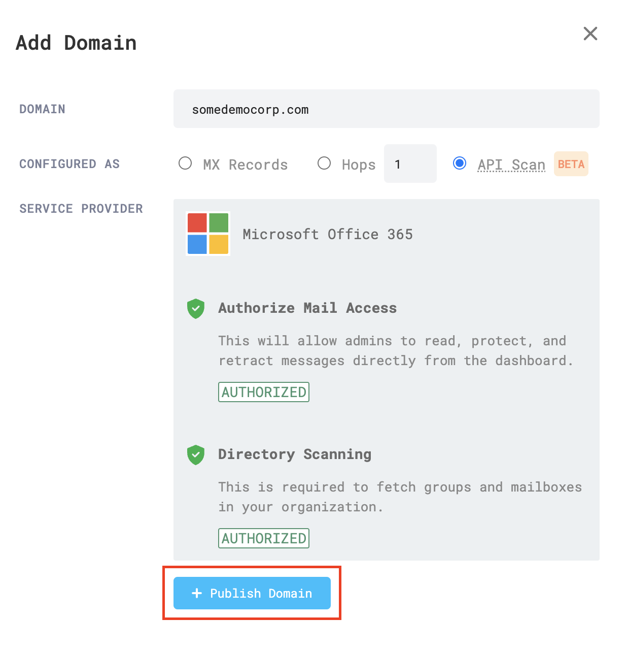Click the Hops count field showing 1

tap(410, 163)
